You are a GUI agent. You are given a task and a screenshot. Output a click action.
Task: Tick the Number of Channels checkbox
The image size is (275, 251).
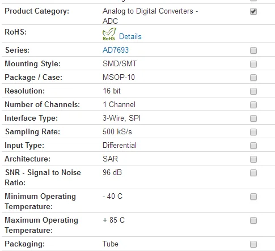pos(253,105)
